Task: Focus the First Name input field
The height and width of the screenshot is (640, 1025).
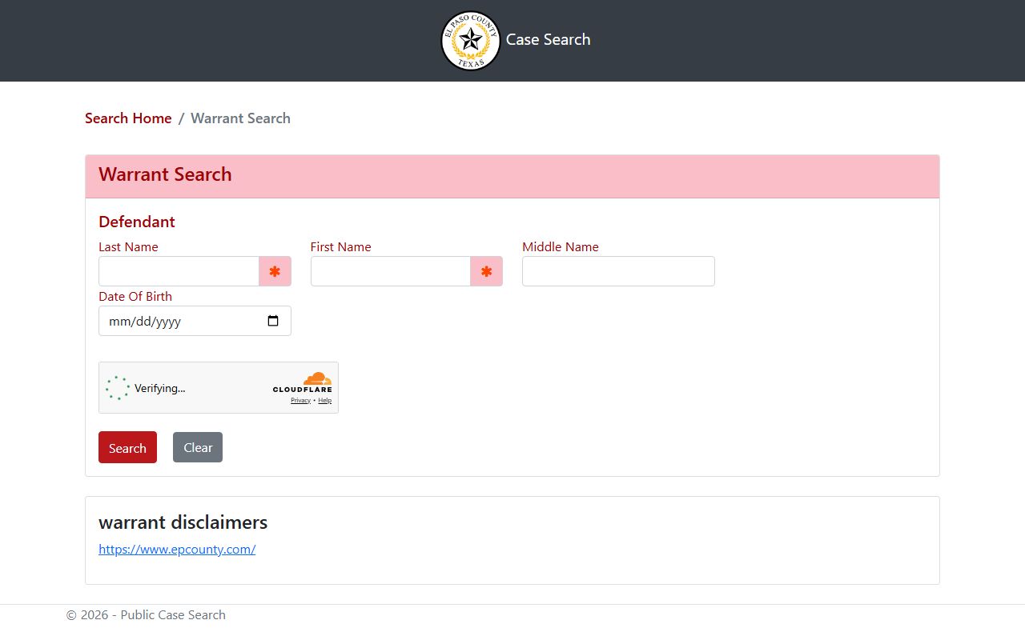Action: pyautogui.click(x=391, y=271)
